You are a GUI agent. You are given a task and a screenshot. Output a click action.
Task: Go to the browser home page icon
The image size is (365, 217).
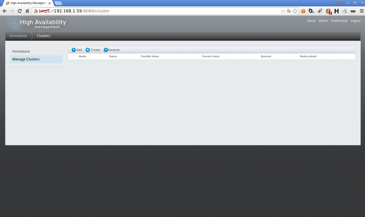click(x=27, y=11)
